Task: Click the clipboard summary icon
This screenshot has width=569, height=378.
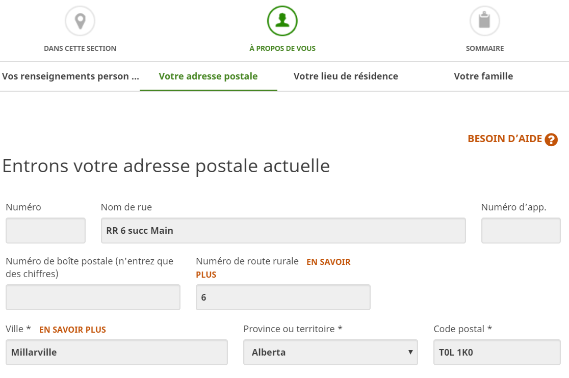Action: coord(484,21)
